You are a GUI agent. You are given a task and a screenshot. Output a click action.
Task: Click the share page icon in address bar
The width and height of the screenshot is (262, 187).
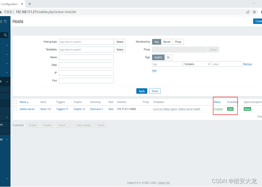point(248,12)
